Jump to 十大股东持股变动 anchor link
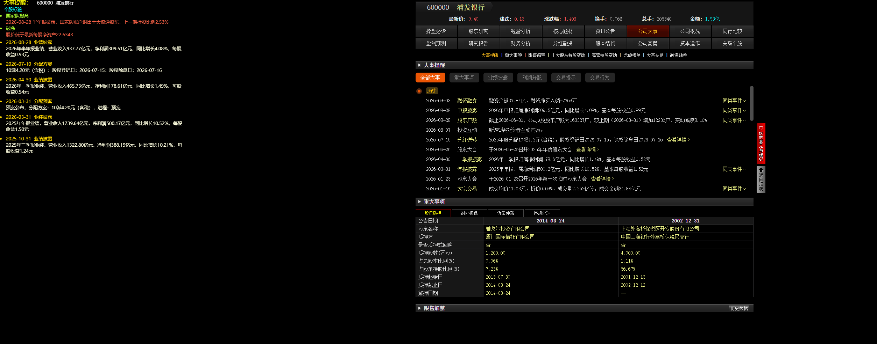The image size is (877, 344). 568,55
